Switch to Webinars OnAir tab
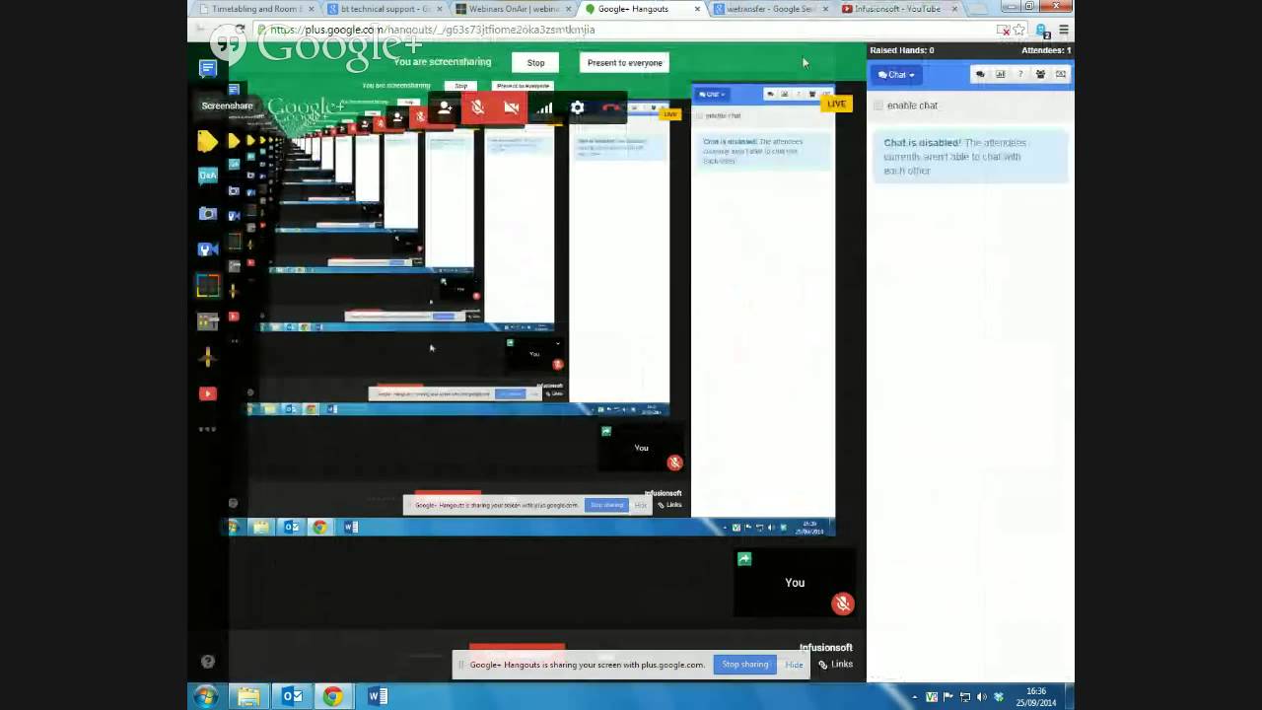 tap(514, 9)
